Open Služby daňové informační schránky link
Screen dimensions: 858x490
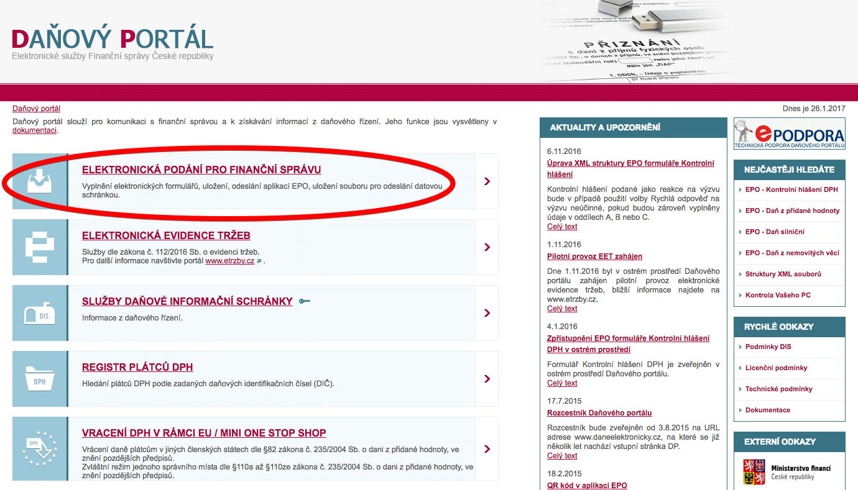(187, 302)
